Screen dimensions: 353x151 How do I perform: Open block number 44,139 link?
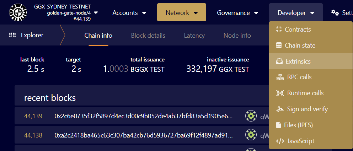33,116
